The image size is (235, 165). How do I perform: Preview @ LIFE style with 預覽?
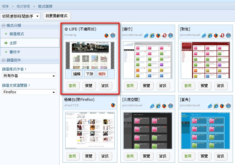tap(89, 86)
